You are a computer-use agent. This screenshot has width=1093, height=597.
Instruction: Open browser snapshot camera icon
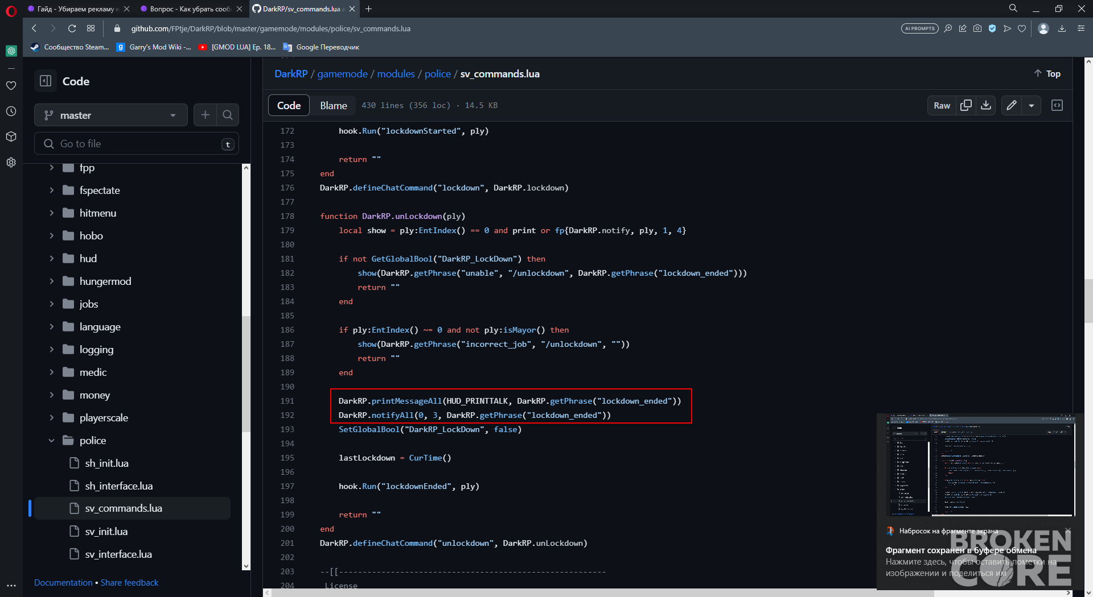tap(977, 28)
